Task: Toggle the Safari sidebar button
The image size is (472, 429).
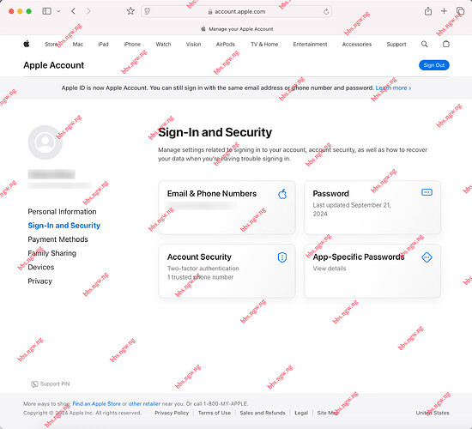Action: (46, 11)
